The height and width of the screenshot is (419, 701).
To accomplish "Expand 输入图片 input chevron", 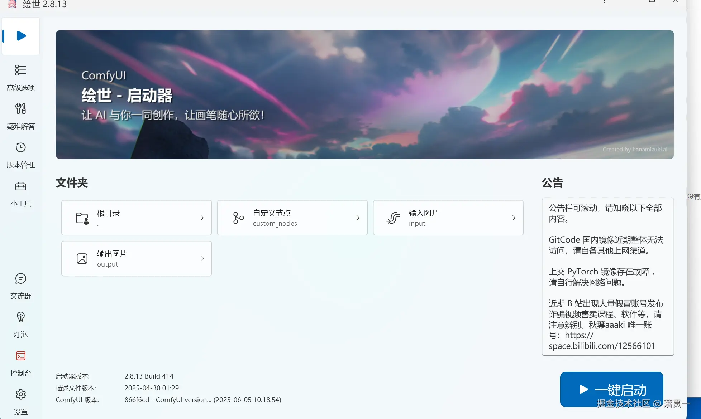I will click(x=514, y=218).
